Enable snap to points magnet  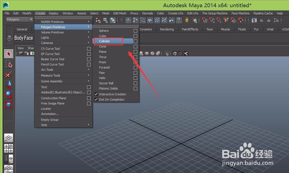[219, 20]
